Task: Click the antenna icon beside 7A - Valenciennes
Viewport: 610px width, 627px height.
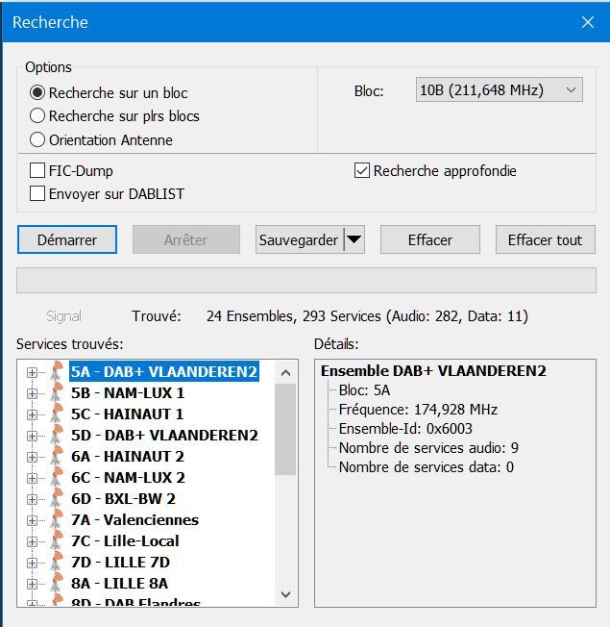Action: click(x=57, y=519)
